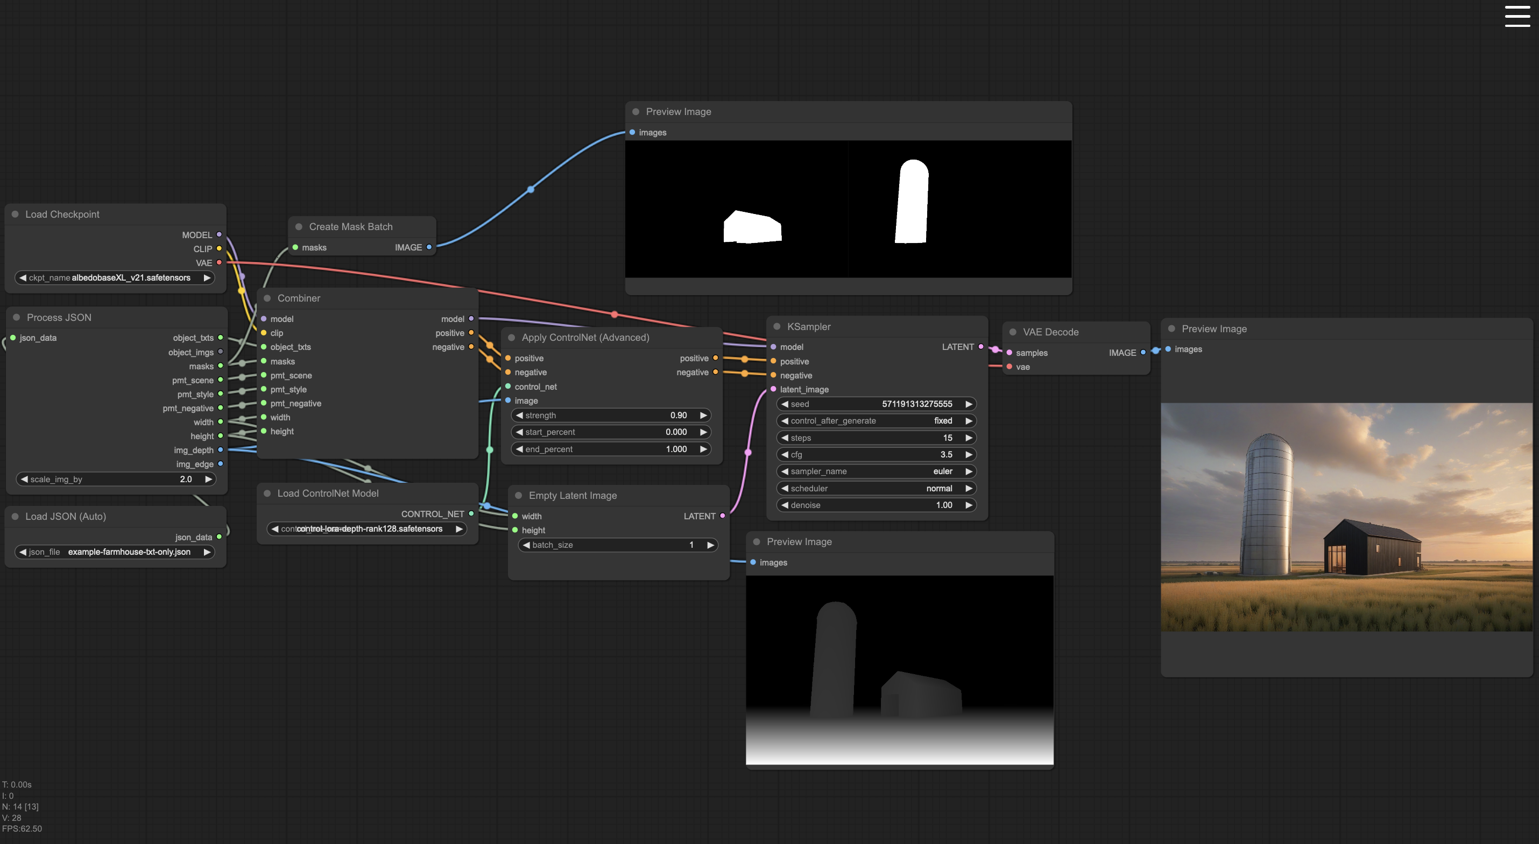Click the VAE Decode IMAGE output socket
The width and height of the screenshot is (1539, 844).
tap(1143, 353)
